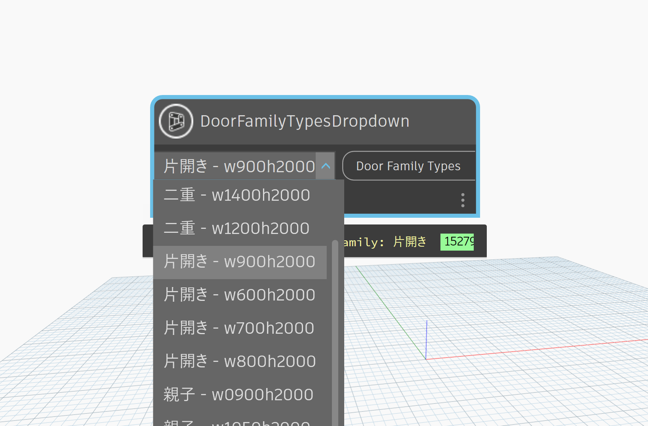648x426 pixels.
Task: Click the blue Z axis line
Action: click(x=426, y=340)
